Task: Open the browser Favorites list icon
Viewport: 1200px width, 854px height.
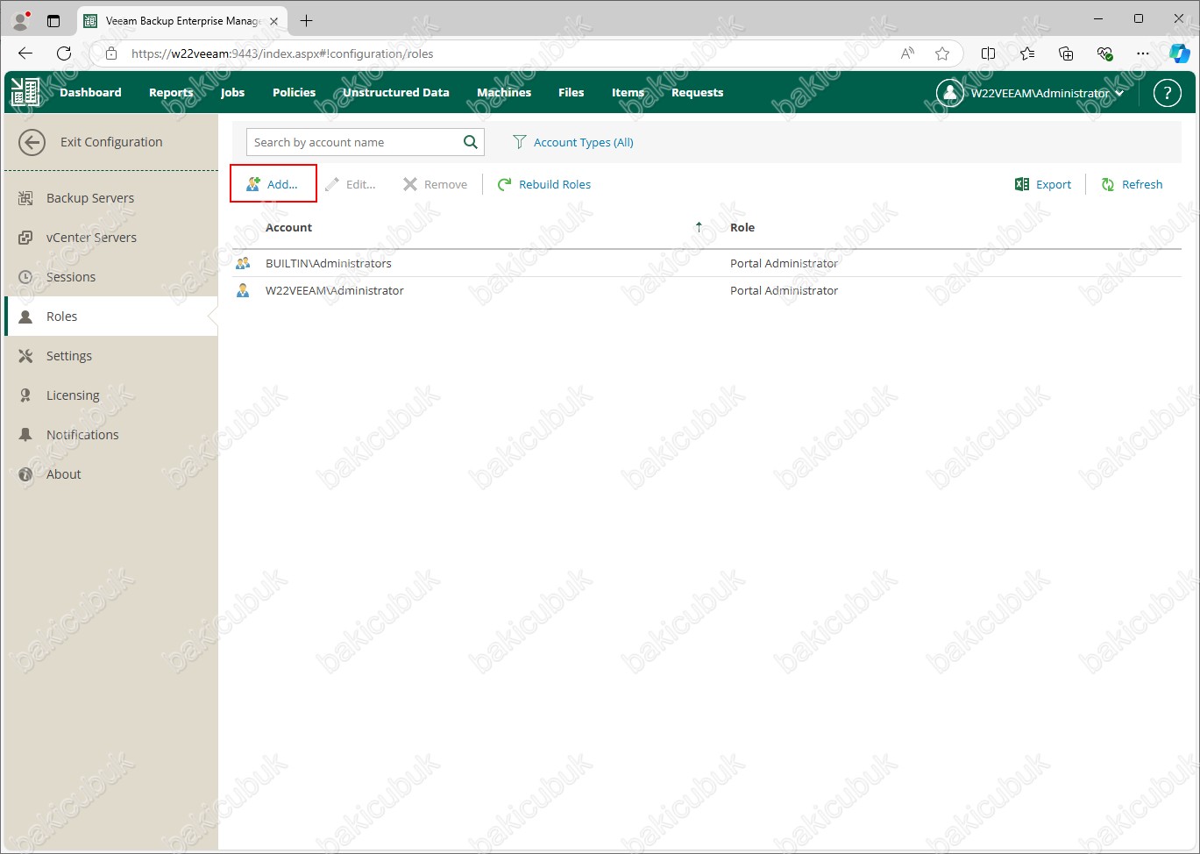Action: tap(1027, 53)
